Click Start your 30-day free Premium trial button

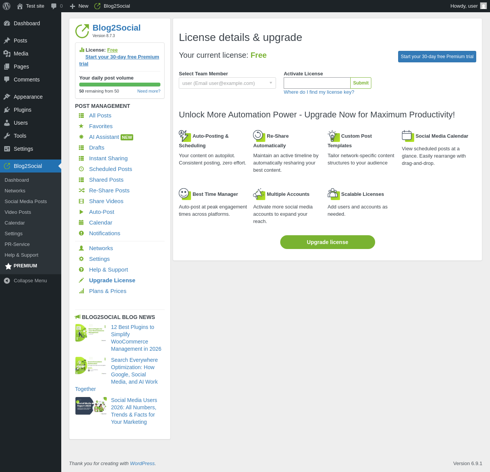click(x=437, y=57)
